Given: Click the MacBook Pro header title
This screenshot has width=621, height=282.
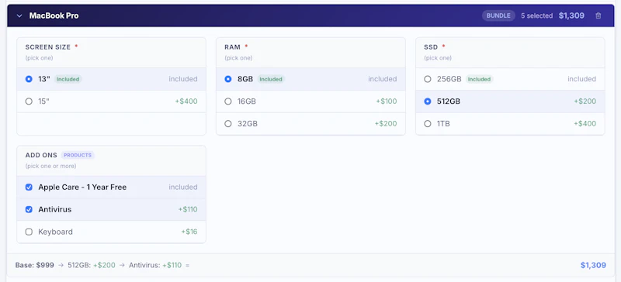Looking at the screenshot, I should coord(54,15).
